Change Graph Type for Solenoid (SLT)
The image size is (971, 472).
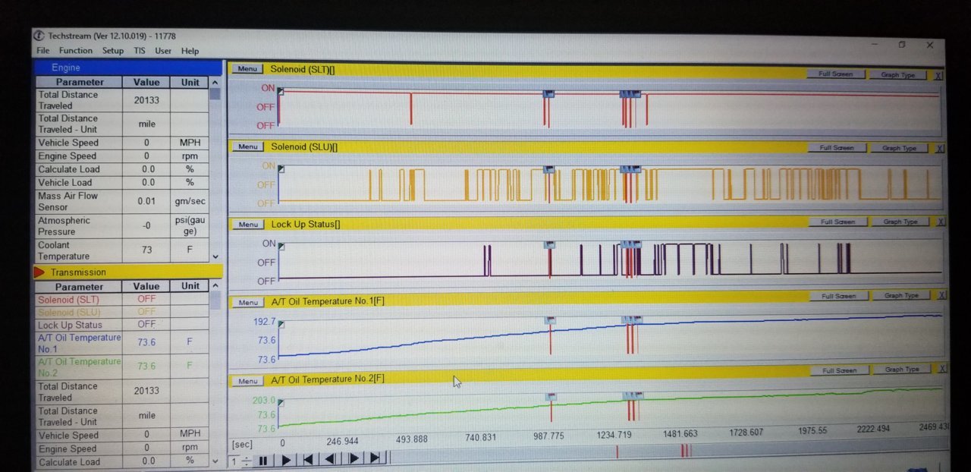click(898, 75)
